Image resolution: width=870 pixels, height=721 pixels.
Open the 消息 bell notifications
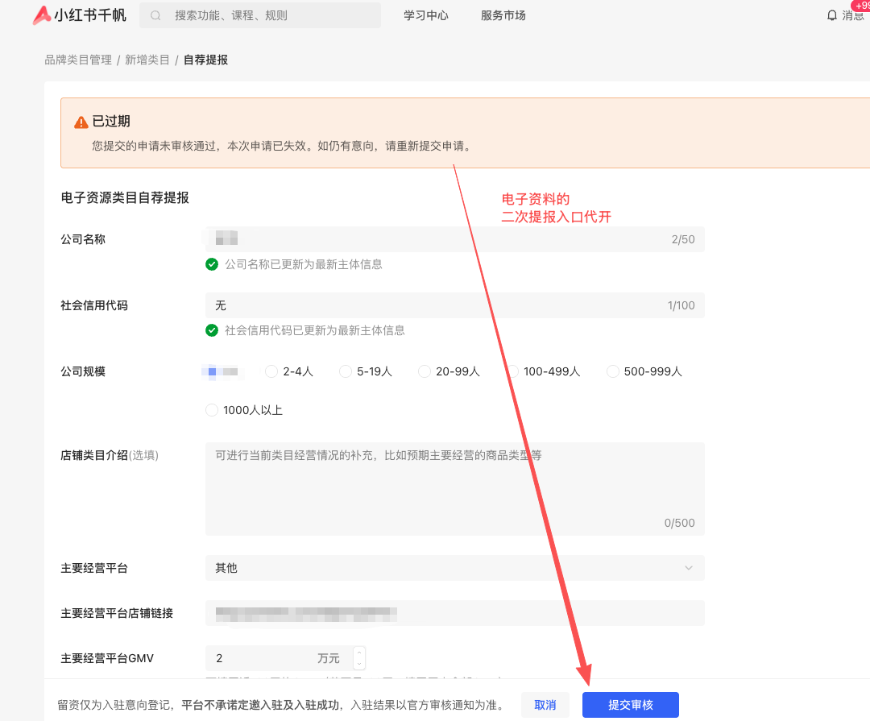tap(831, 15)
